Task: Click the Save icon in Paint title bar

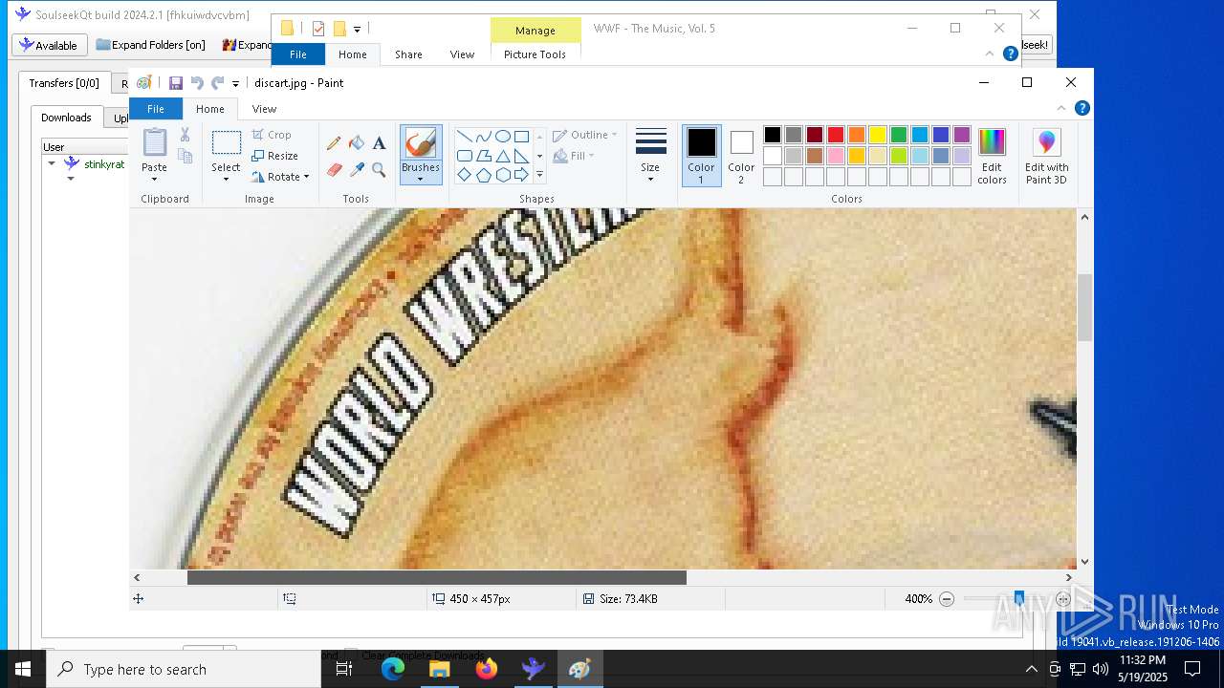Action: pos(176,83)
